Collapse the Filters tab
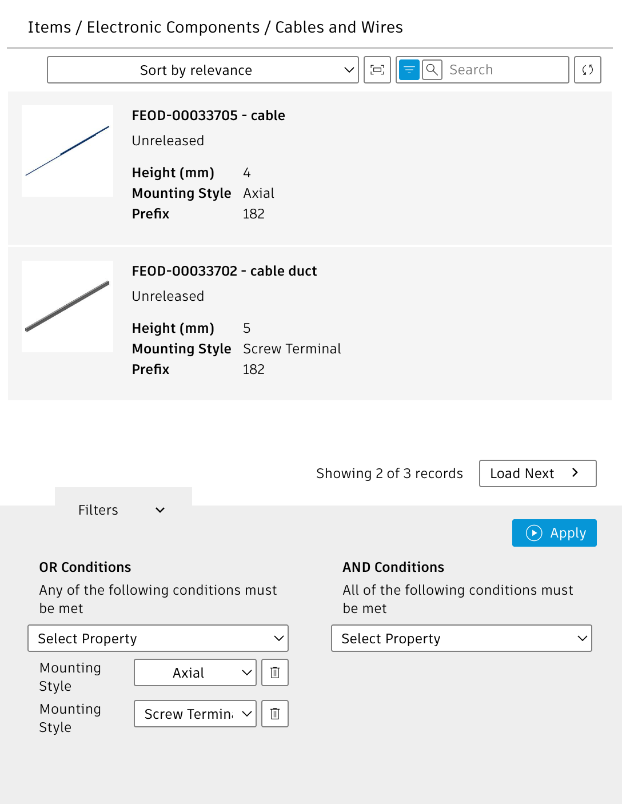The image size is (622, 804). (x=123, y=510)
